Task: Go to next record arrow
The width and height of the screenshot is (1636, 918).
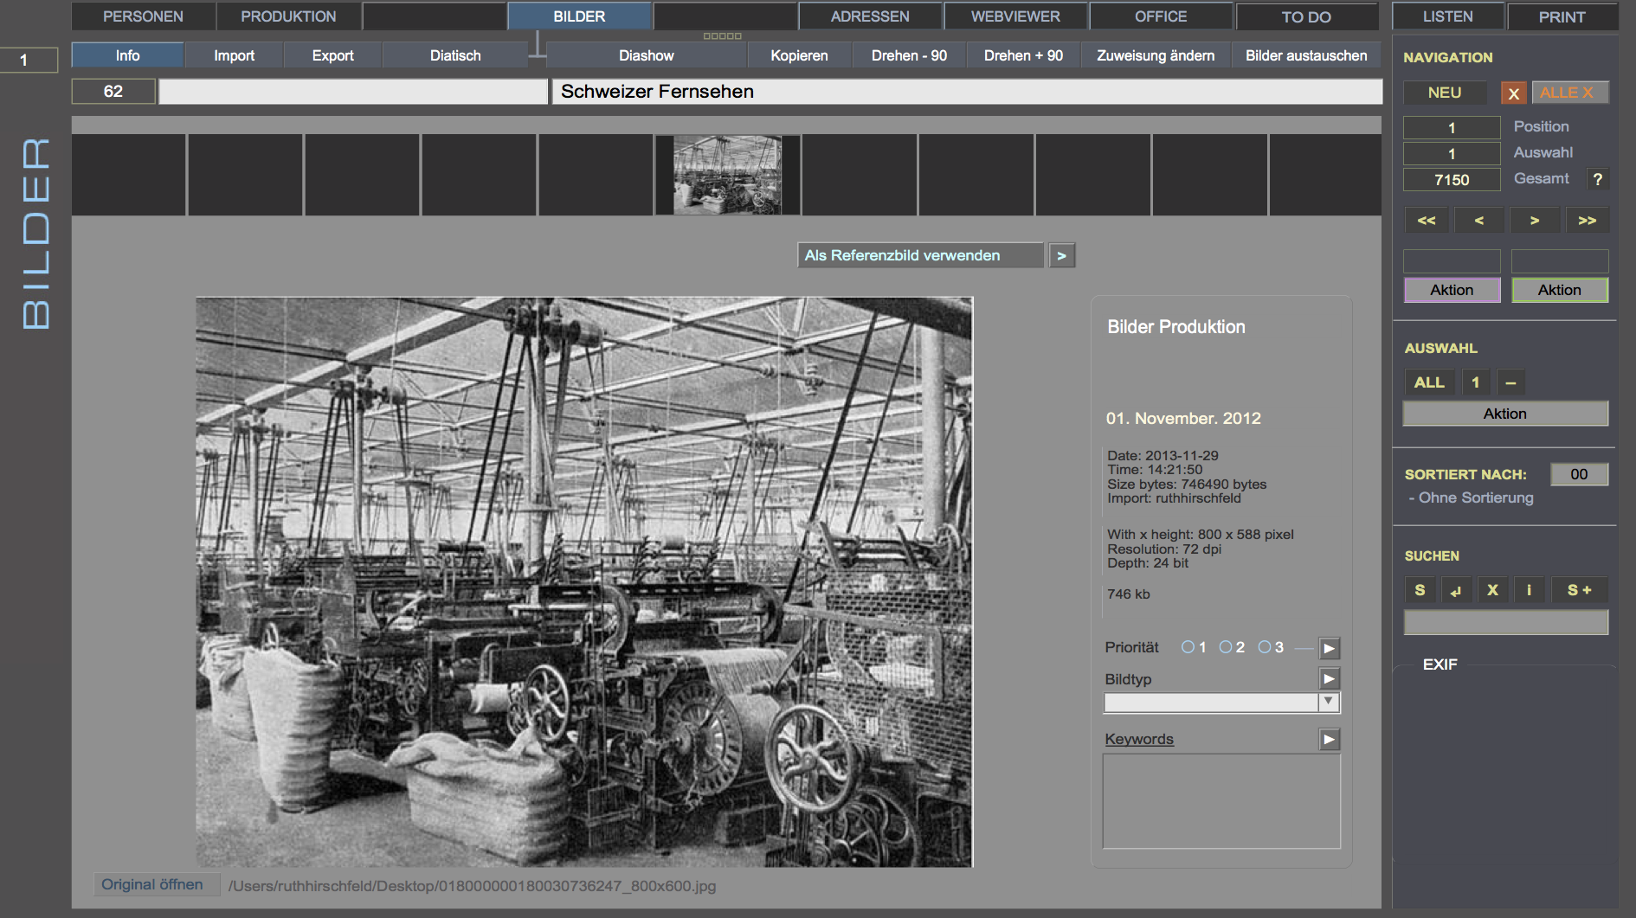Action: point(1534,221)
